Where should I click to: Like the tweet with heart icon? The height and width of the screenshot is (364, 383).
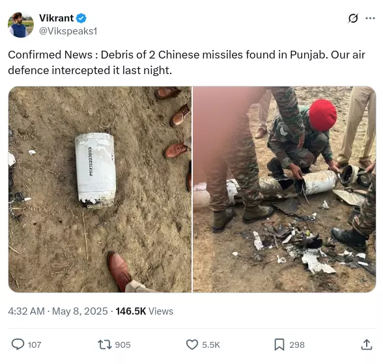(x=192, y=344)
